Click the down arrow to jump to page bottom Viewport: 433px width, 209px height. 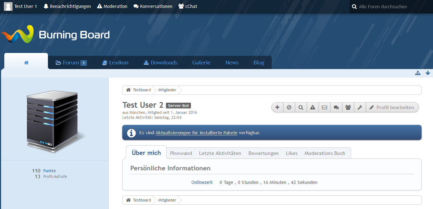[x=428, y=73]
